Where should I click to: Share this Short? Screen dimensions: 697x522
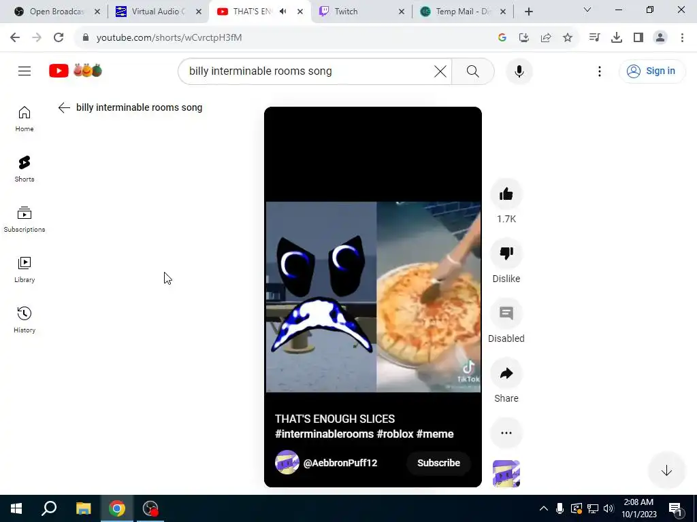(x=506, y=373)
